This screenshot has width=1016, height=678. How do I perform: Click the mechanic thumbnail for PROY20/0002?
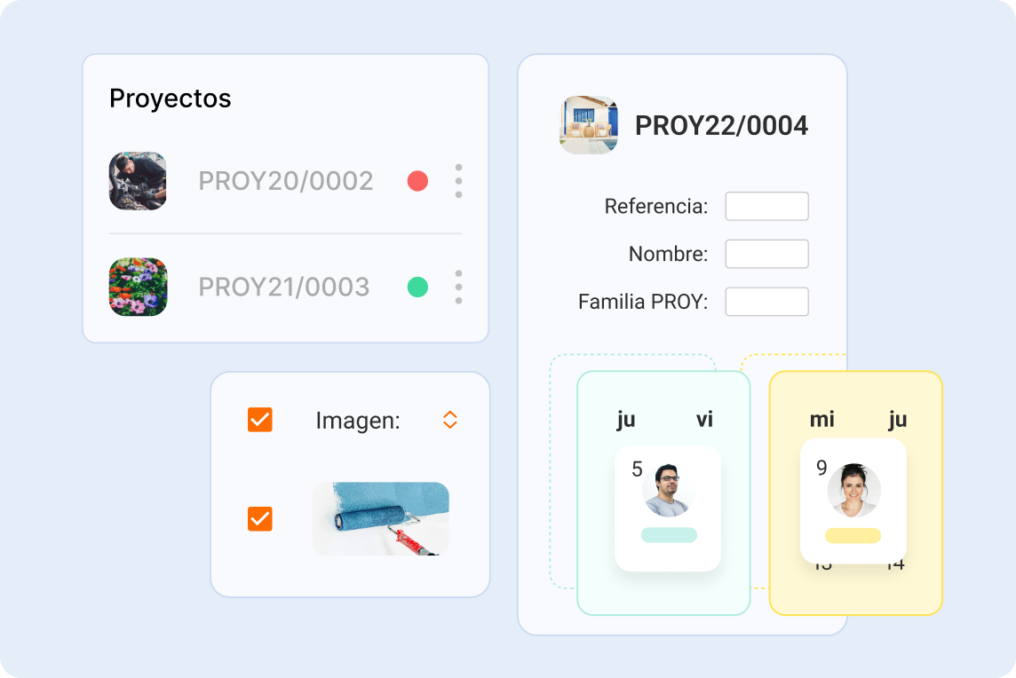tap(138, 181)
